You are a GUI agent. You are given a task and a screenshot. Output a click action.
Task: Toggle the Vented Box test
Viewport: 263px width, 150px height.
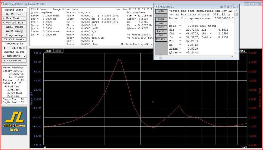14,23
